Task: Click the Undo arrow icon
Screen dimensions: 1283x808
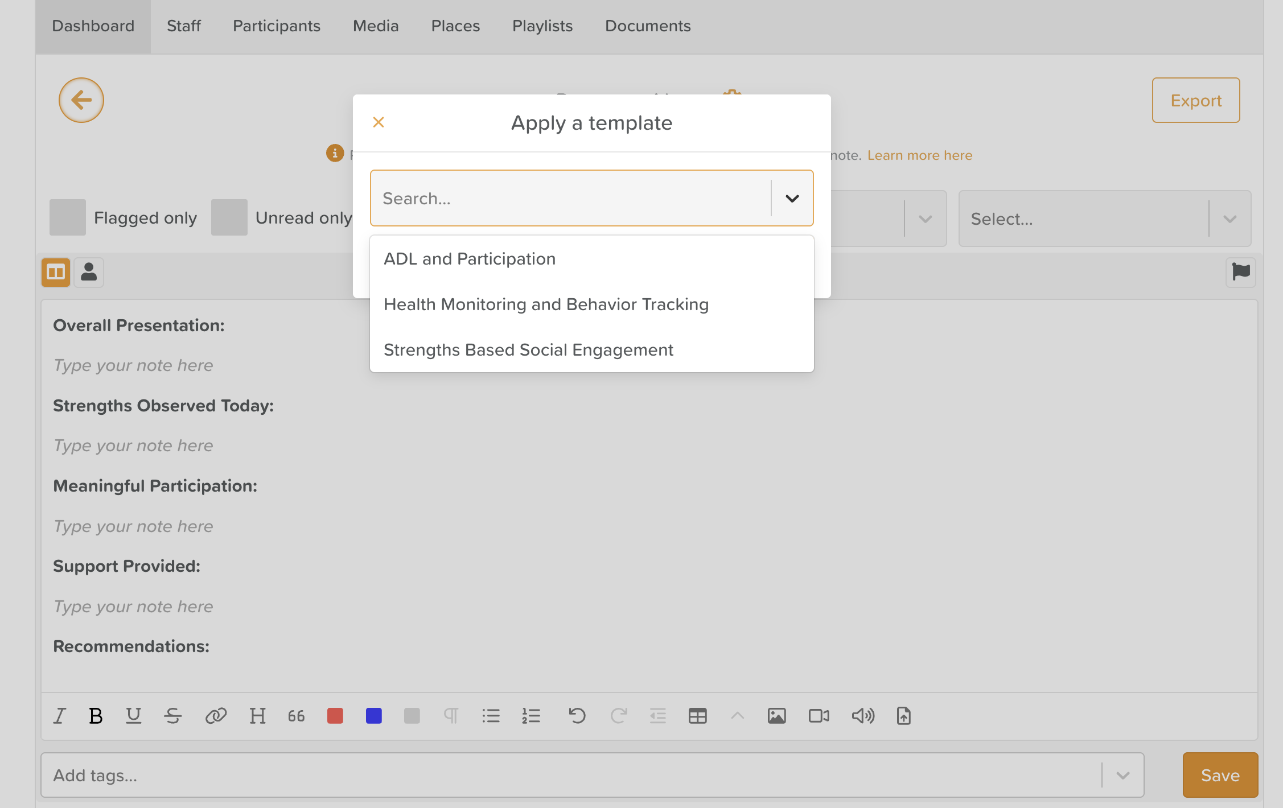Action: coord(577,716)
